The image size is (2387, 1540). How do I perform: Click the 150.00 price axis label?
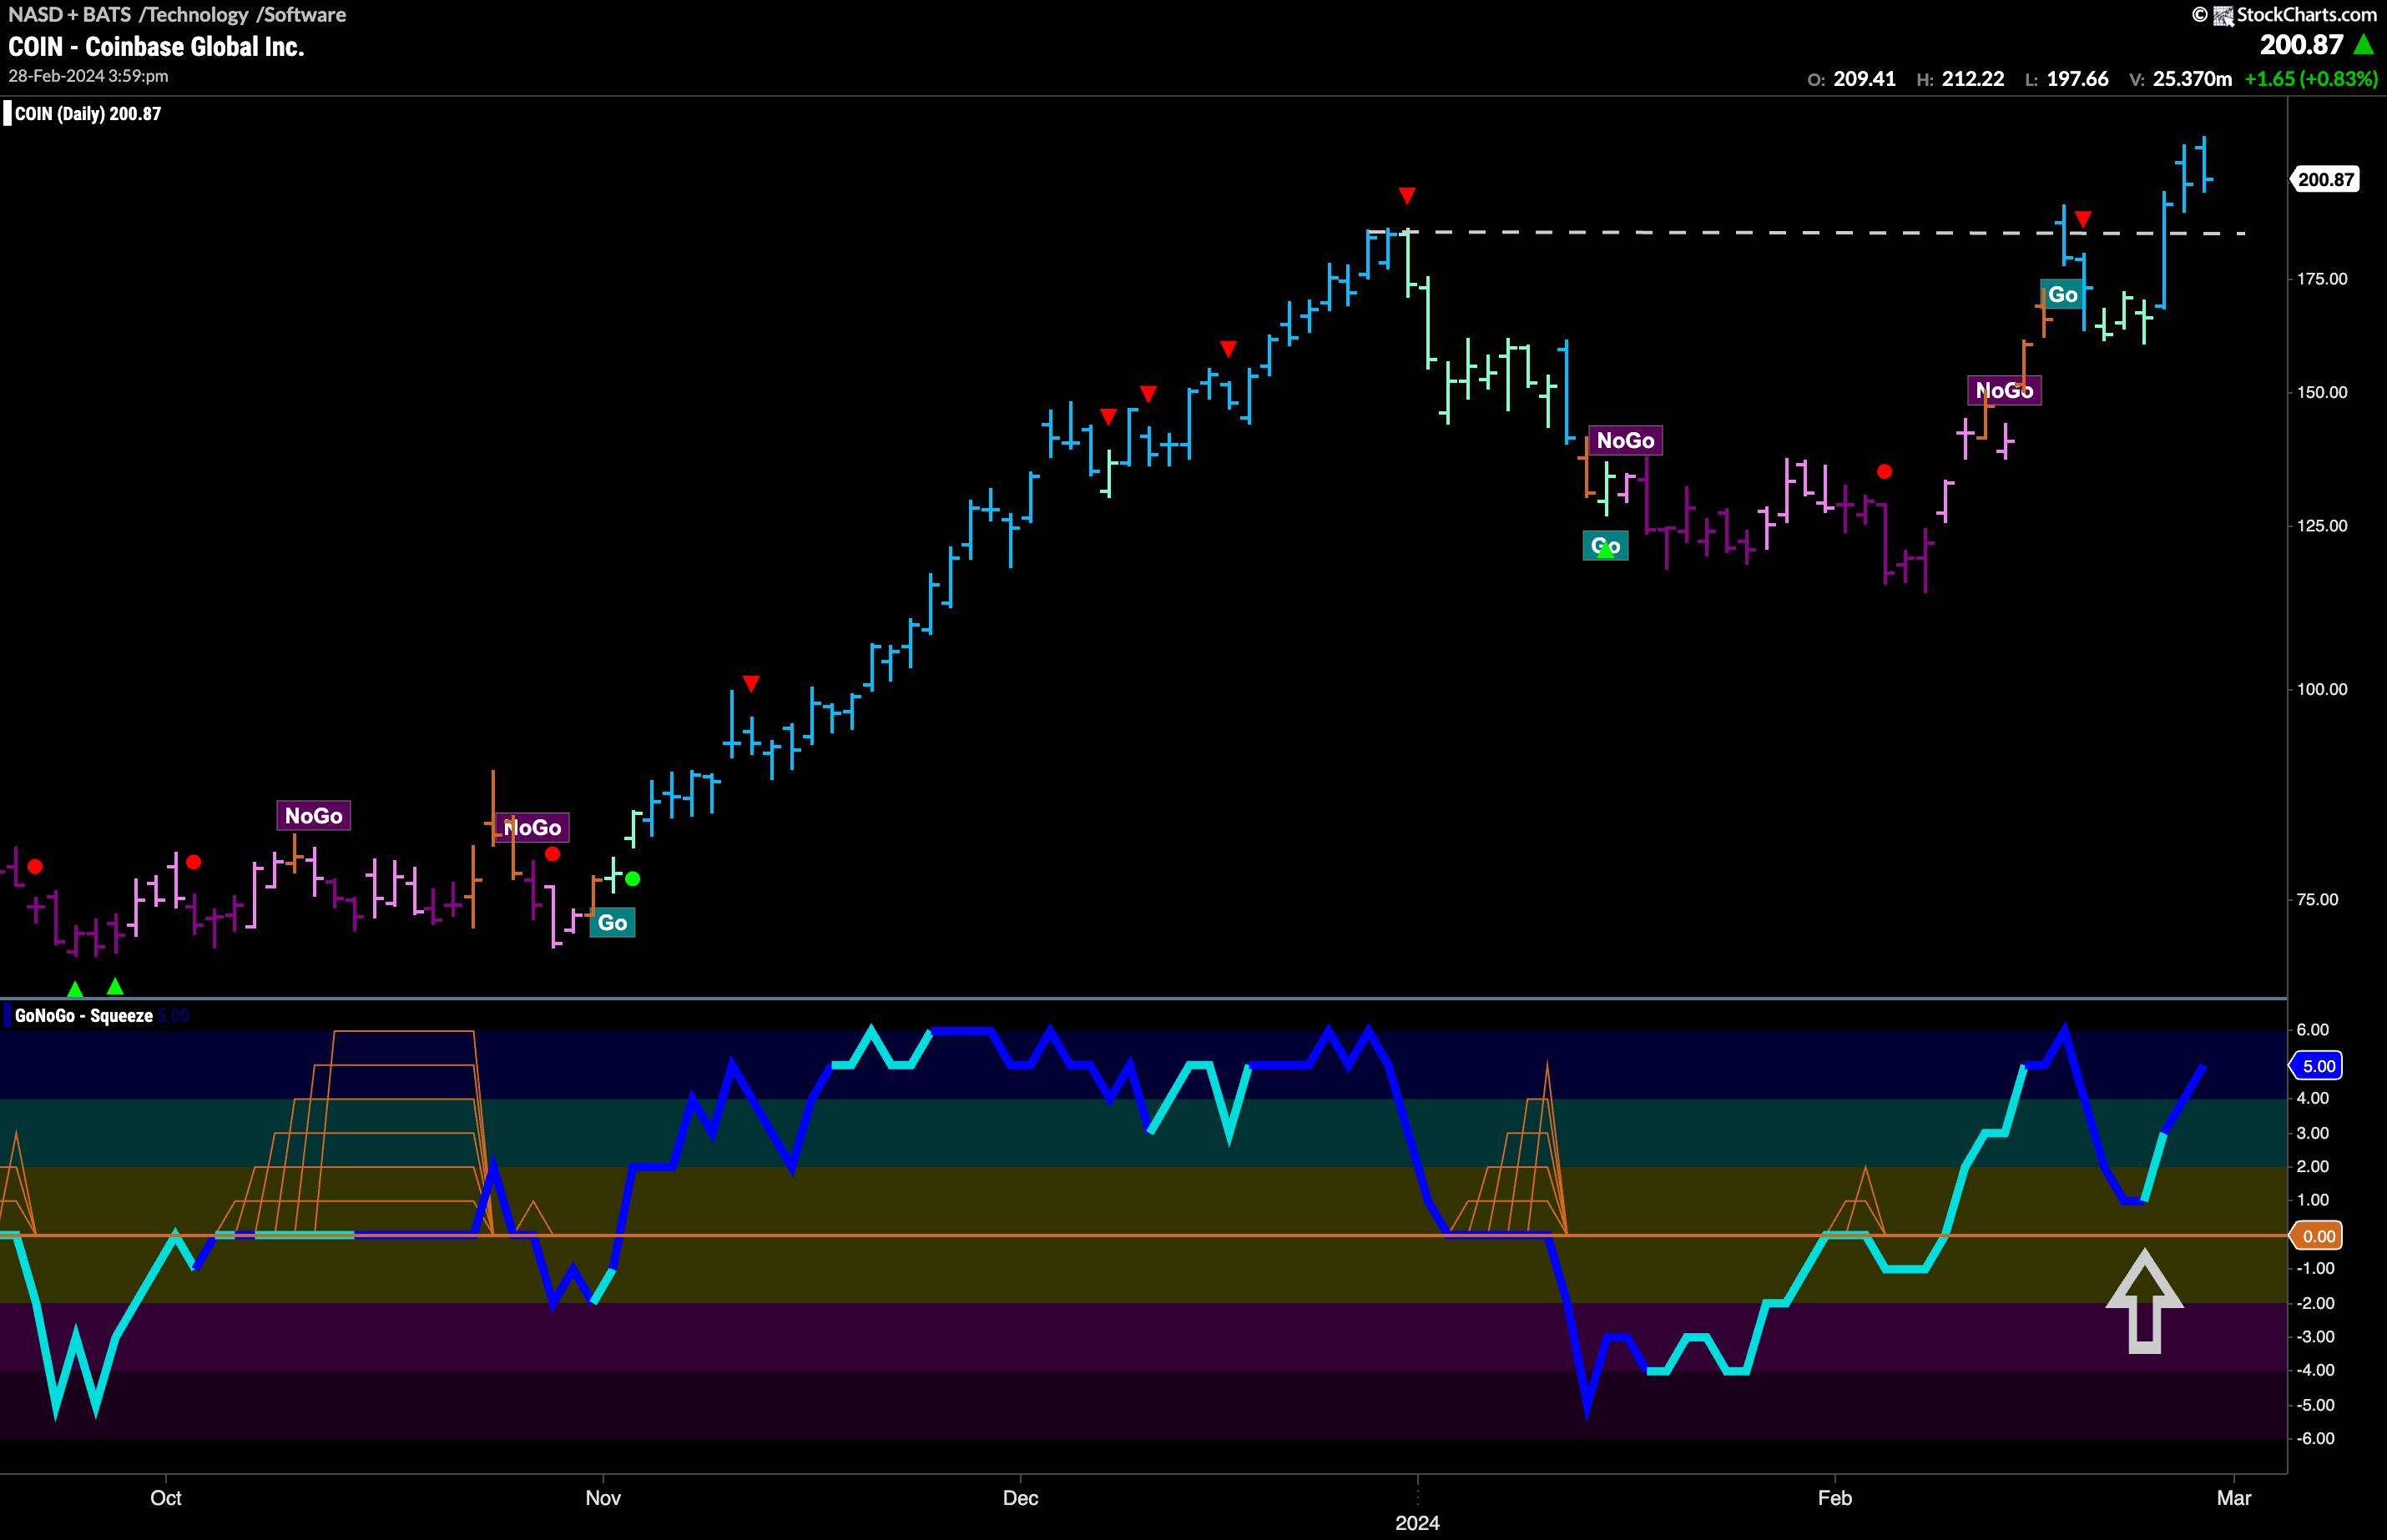click(2322, 392)
